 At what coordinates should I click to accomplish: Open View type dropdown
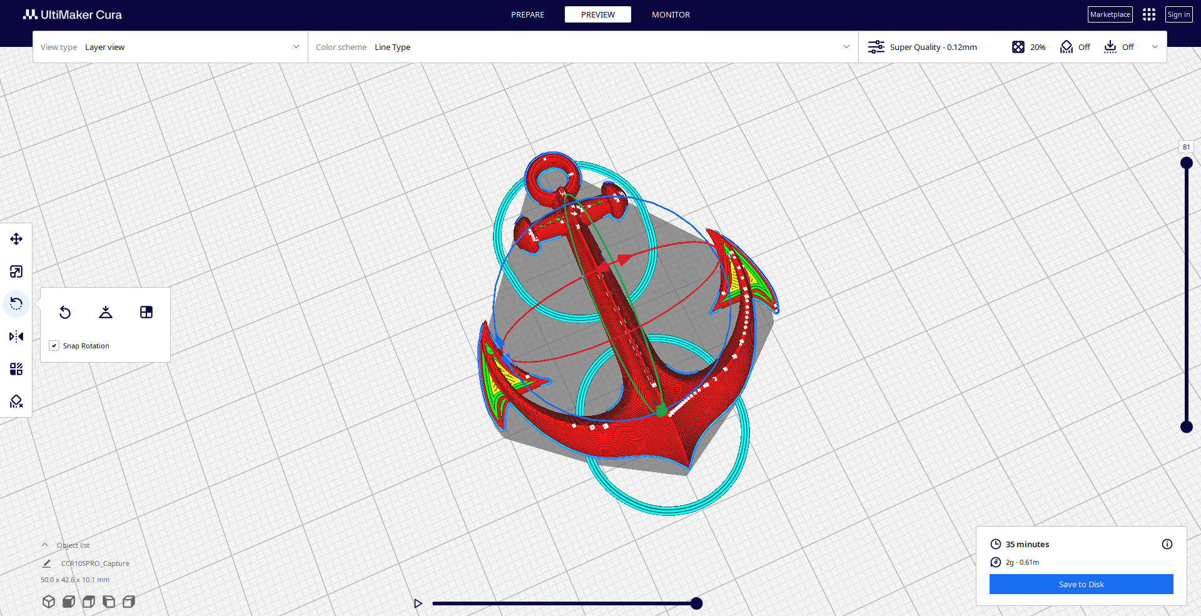tap(170, 47)
